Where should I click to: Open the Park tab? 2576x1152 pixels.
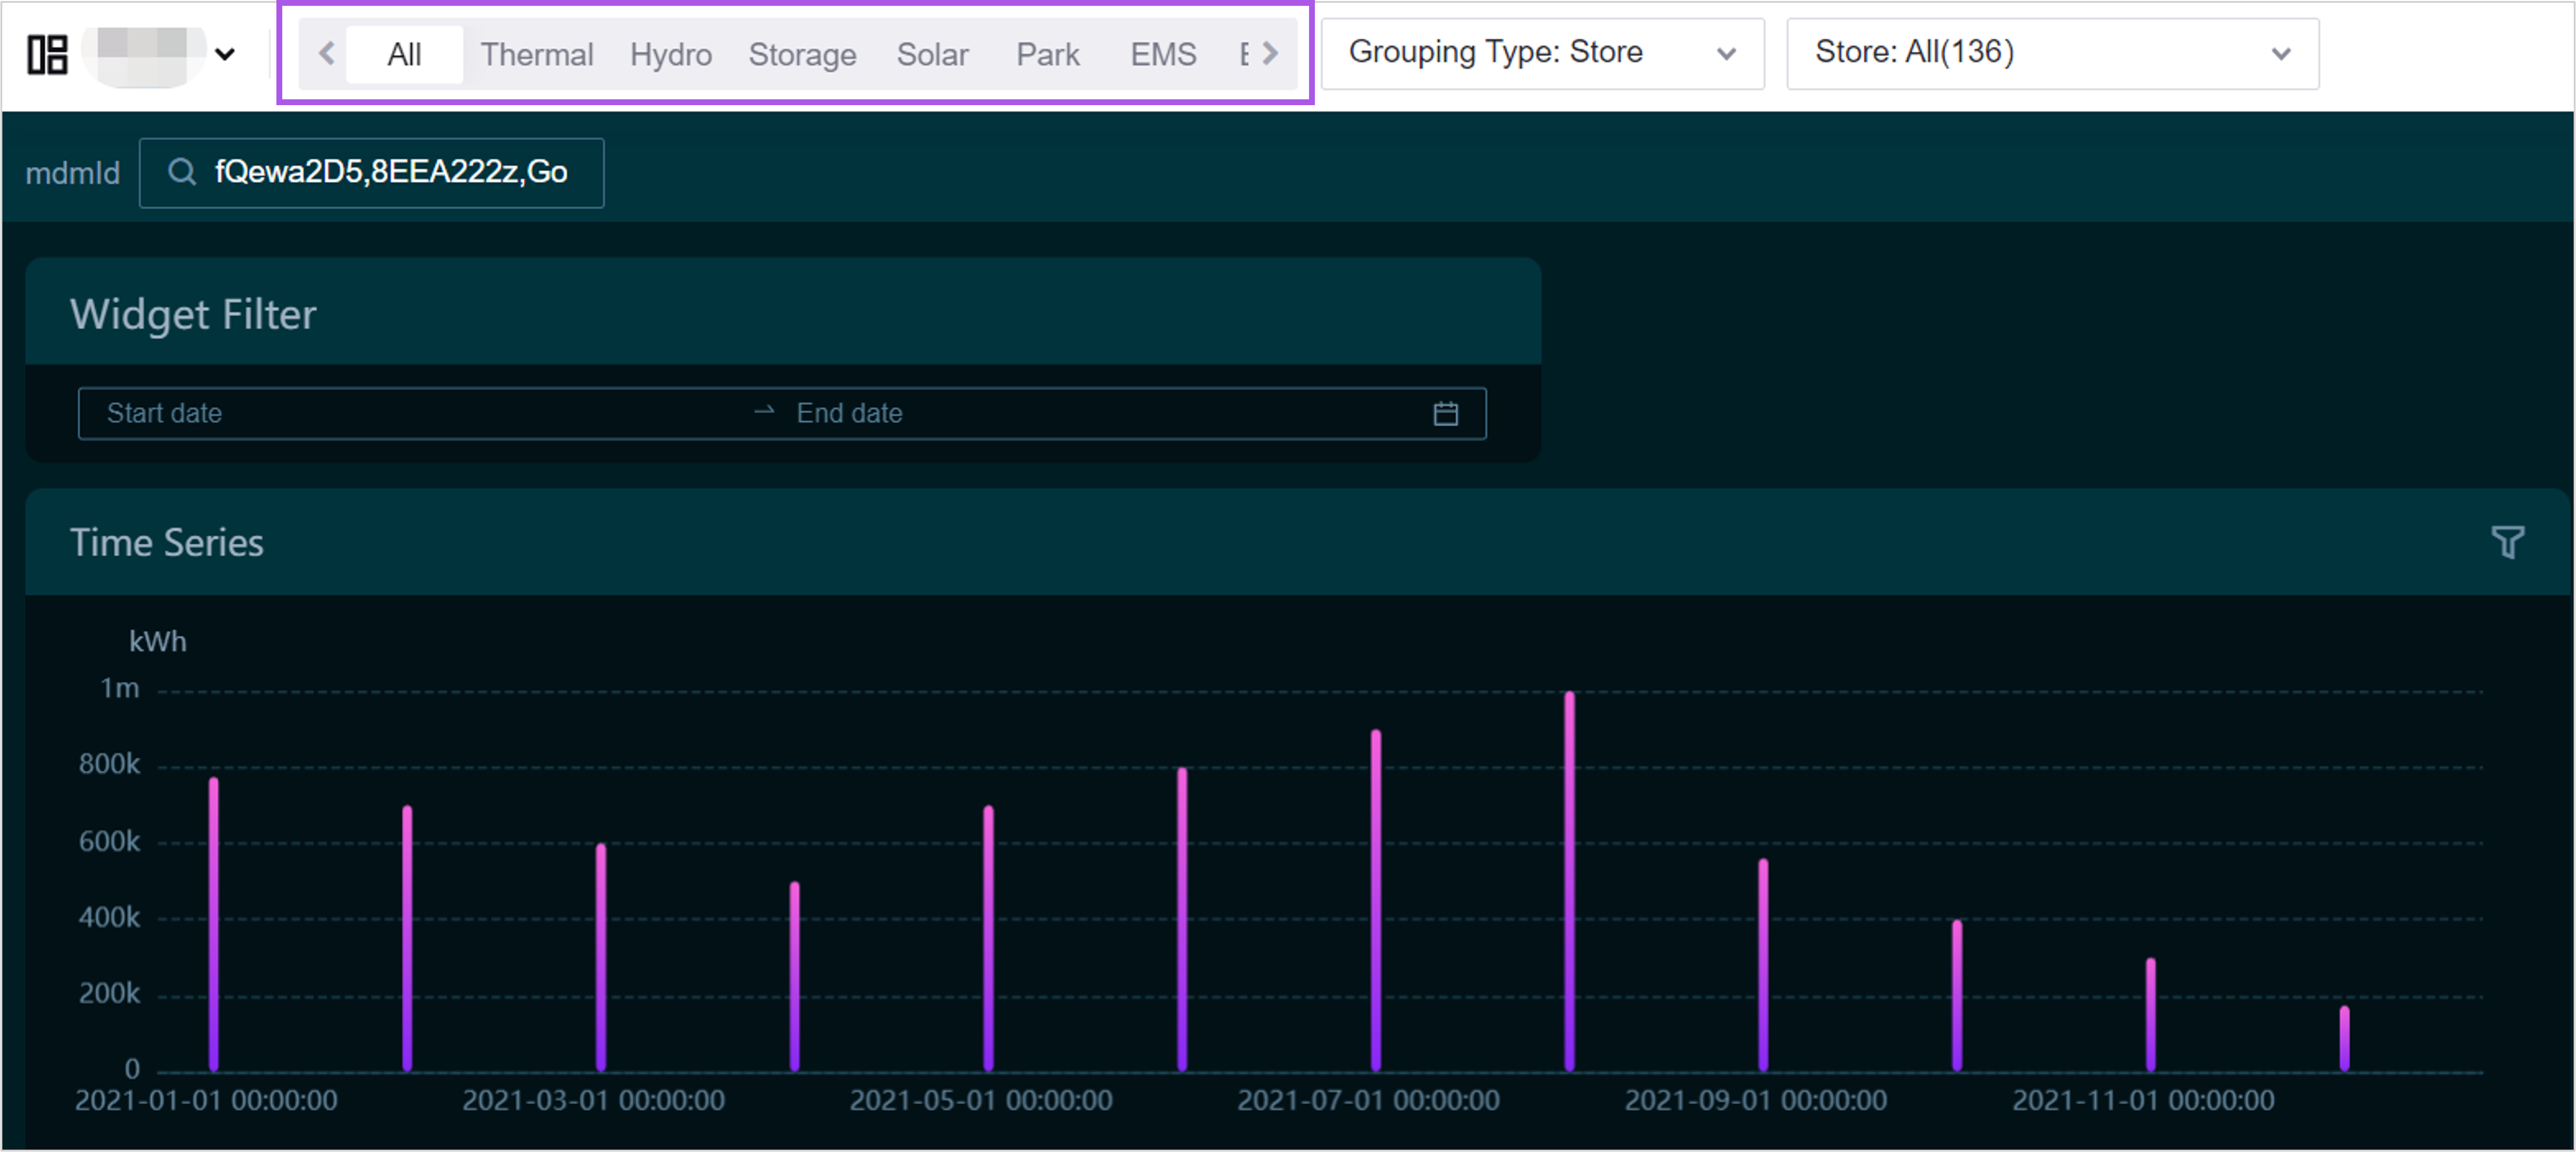point(1047,54)
